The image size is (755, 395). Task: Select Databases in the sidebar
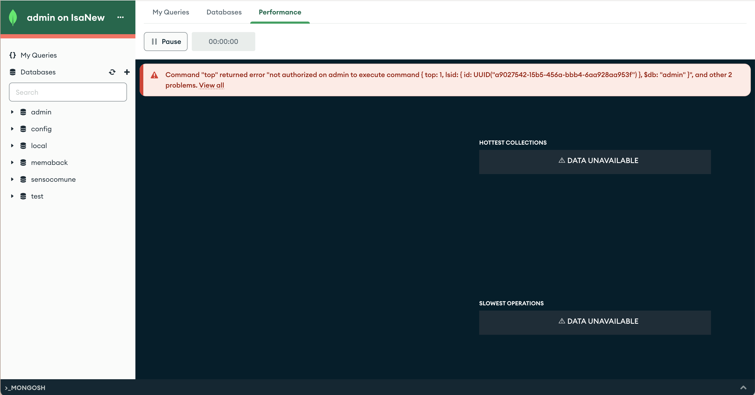pos(38,72)
